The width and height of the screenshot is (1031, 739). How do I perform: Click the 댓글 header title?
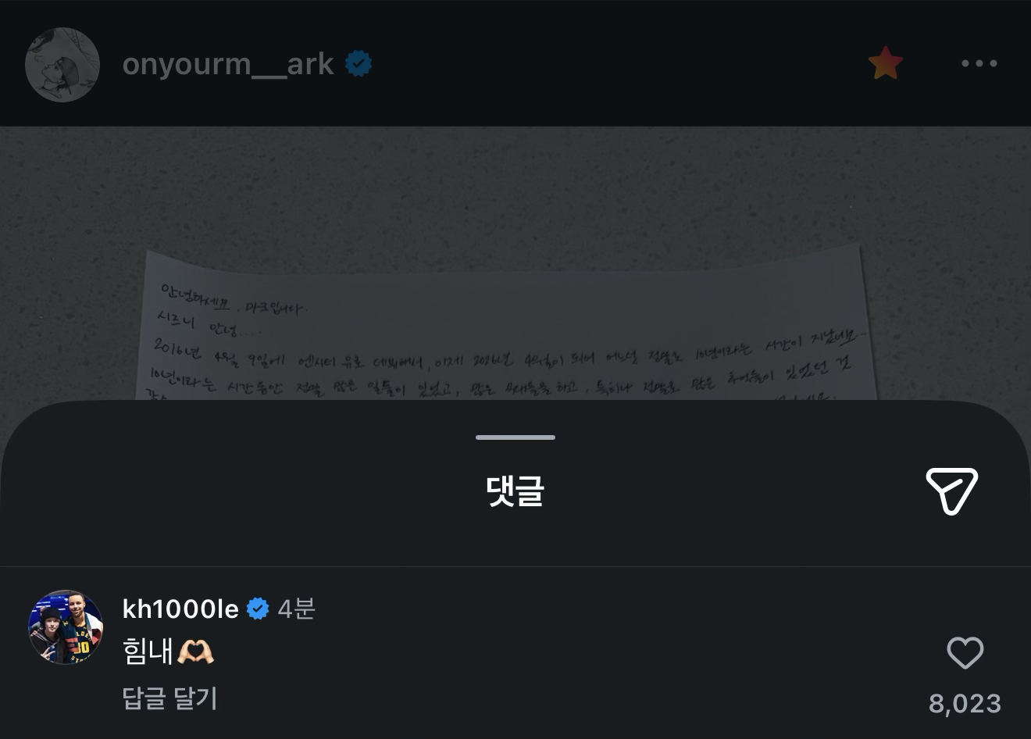(x=515, y=491)
